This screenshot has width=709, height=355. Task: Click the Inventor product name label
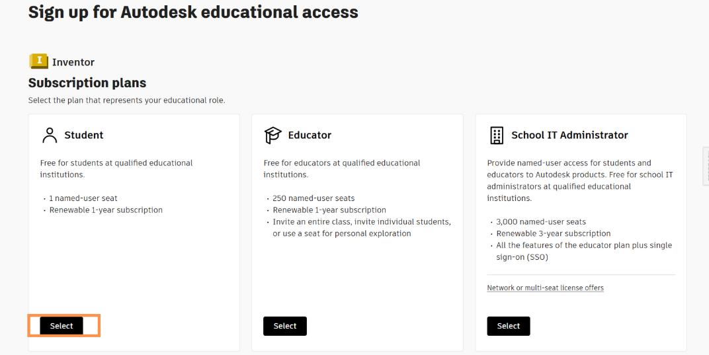pyautogui.click(x=73, y=62)
